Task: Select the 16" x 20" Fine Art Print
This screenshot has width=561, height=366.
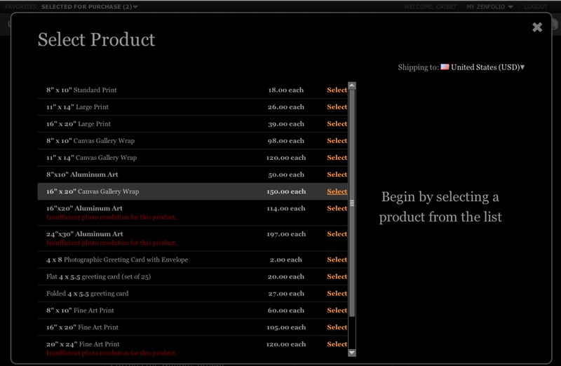Action: click(x=337, y=327)
